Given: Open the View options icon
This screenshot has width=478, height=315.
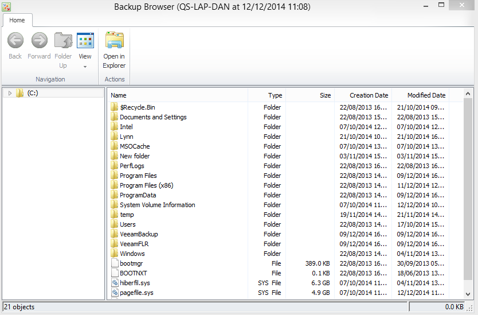Looking at the screenshot, I should [85, 41].
